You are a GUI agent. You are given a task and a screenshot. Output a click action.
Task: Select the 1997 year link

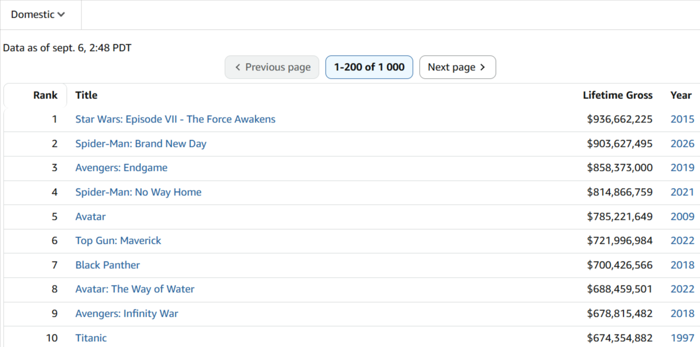(x=682, y=338)
